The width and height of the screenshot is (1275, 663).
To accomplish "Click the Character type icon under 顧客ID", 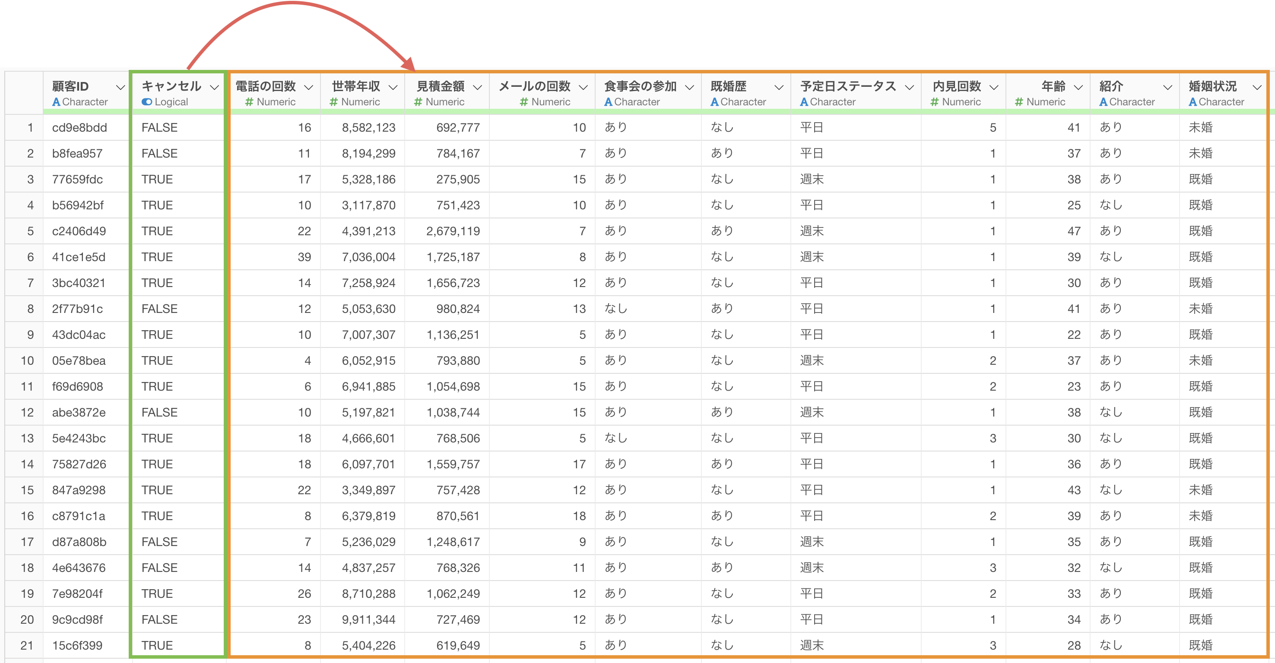I will point(57,102).
